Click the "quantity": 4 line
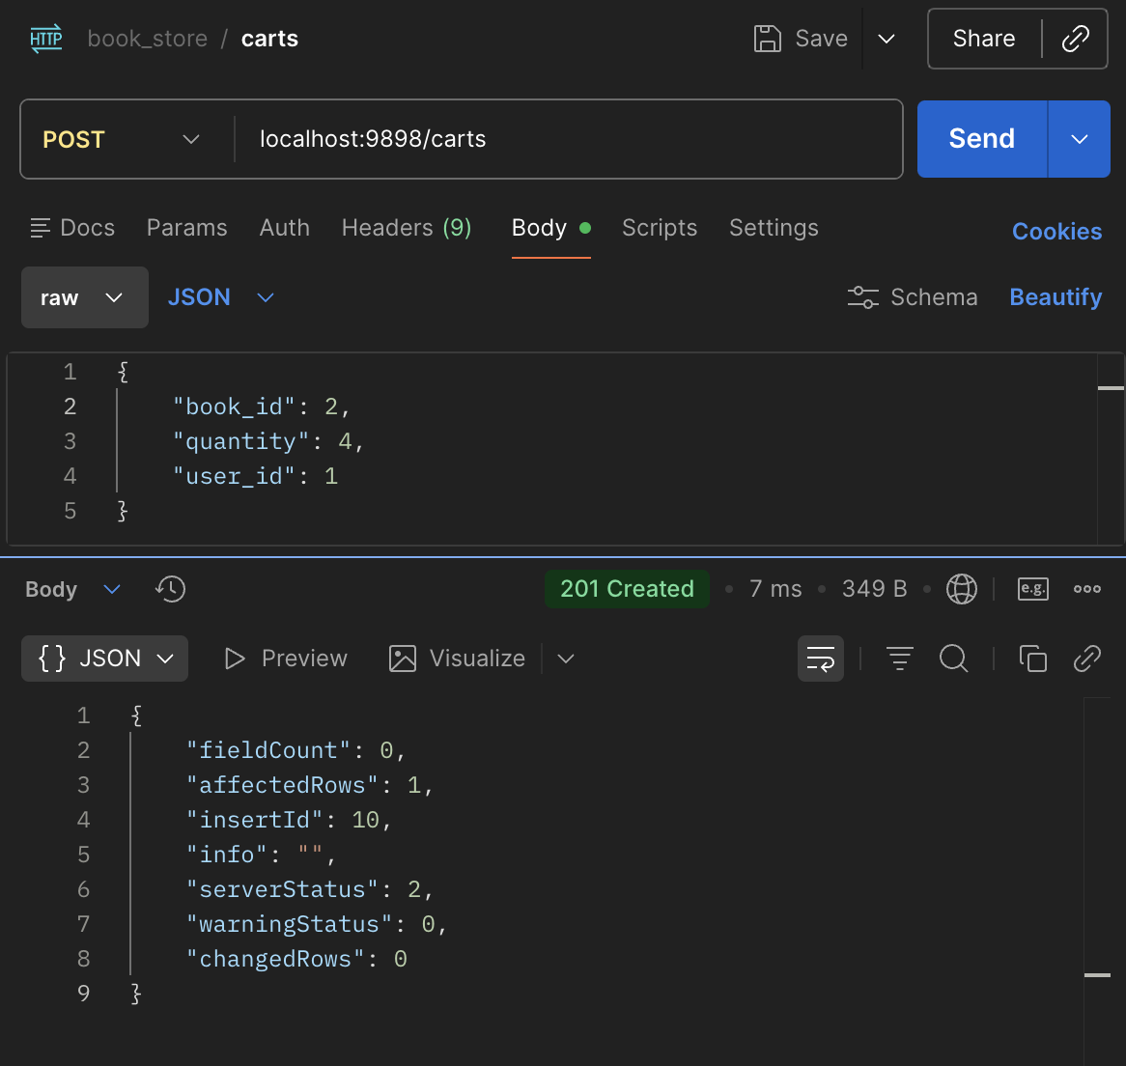 267,441
